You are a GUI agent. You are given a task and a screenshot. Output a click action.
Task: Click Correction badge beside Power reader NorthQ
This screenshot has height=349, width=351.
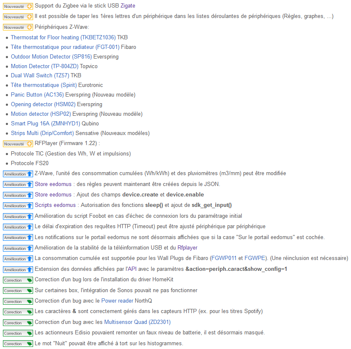(18, 301)
